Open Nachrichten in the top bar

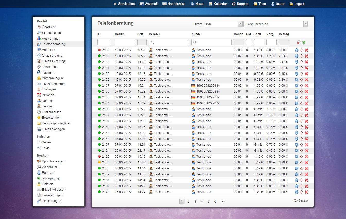pyautogui.click(x=174, y=4)
